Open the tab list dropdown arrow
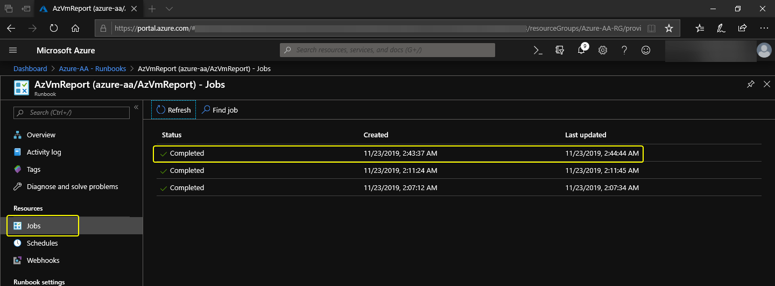 point(169,9)
